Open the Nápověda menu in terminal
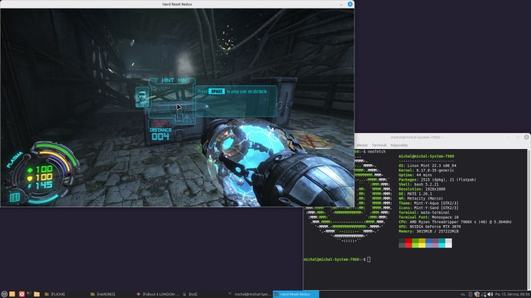531x298 pixels. coord(399,145)
